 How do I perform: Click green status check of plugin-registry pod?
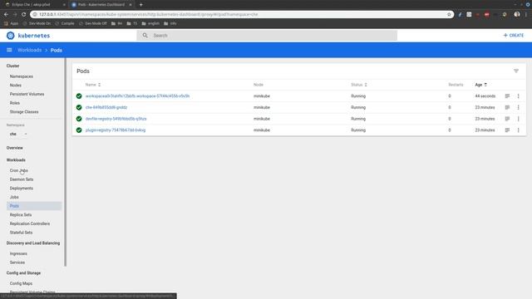pos(79,130)
